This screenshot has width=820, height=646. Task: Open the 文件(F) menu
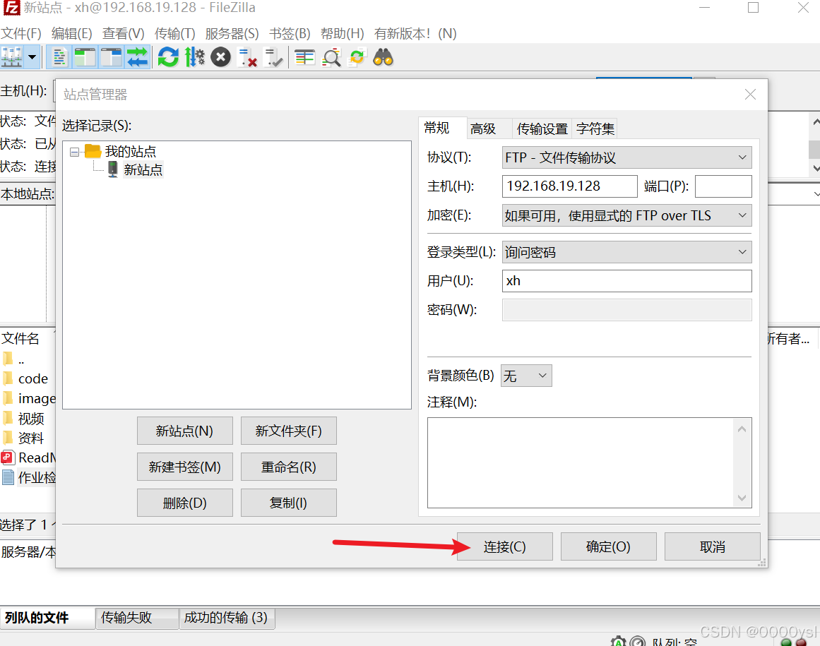(21, 33)
